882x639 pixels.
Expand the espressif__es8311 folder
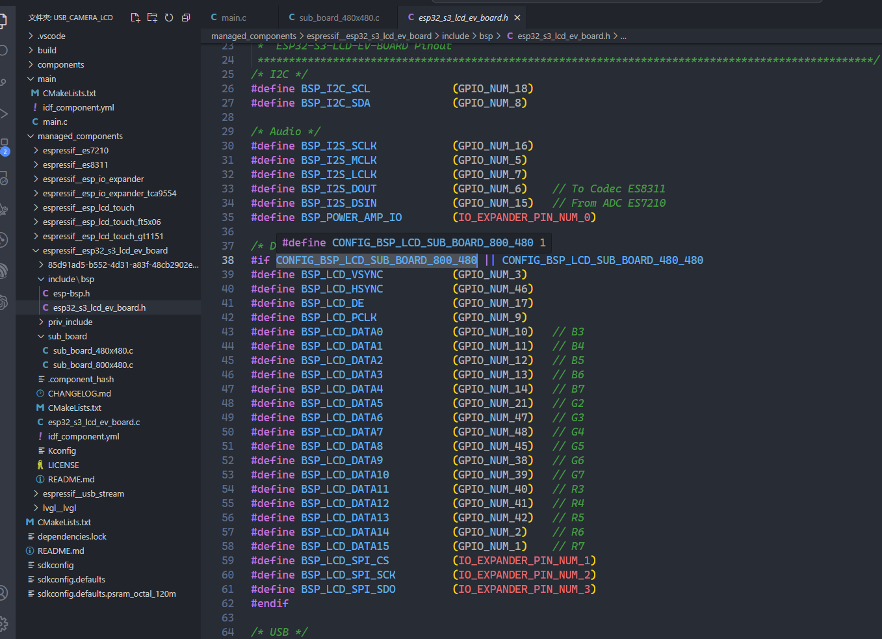click(x=36, y=164)
